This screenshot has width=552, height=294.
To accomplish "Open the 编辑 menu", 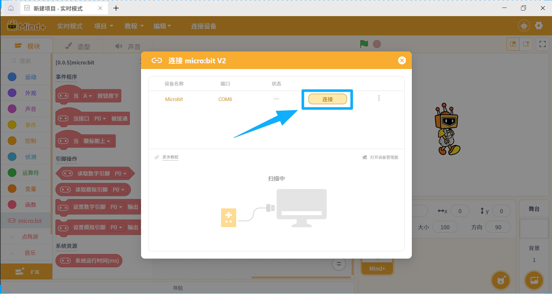I will pos(162,26).
